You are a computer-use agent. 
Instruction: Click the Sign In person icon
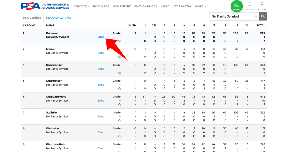tap(262, 6)
